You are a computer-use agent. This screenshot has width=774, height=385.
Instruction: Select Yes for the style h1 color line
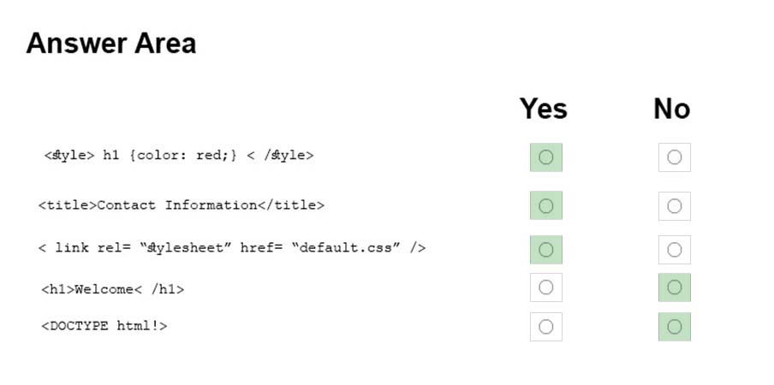tap(546, 157)
